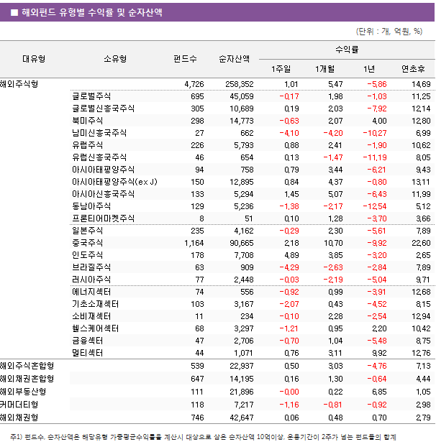Click the '해외주식형' row label
Screen dimensions: 436x447
(19, 84)
